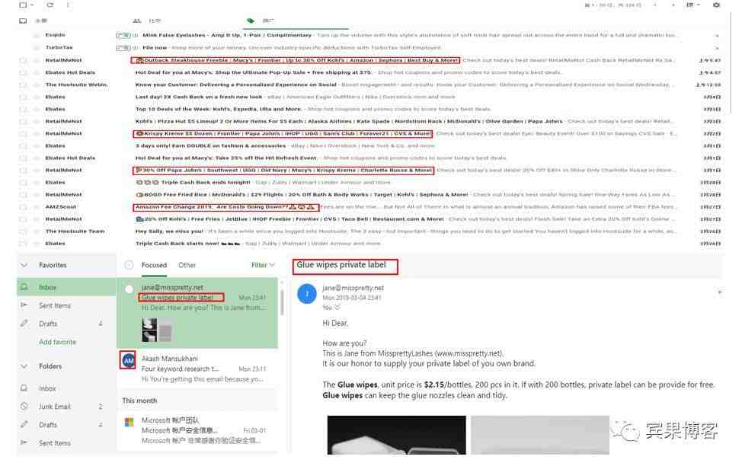Collapse the Folders section

[x=24, y=366]
